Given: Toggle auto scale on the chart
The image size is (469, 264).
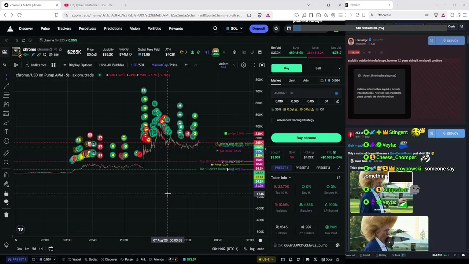Looking at the screenshot, I should point(261,249).
